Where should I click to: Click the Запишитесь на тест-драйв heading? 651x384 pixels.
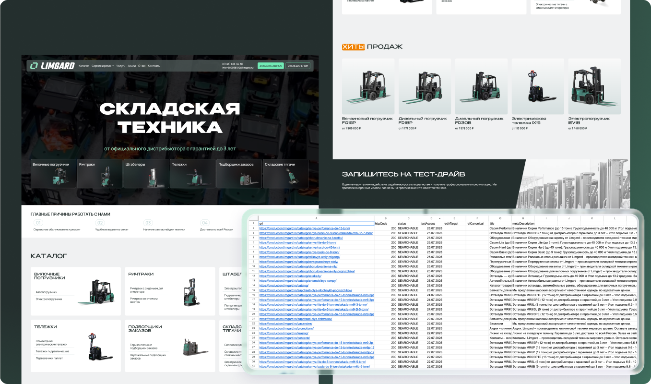[403, 174]
